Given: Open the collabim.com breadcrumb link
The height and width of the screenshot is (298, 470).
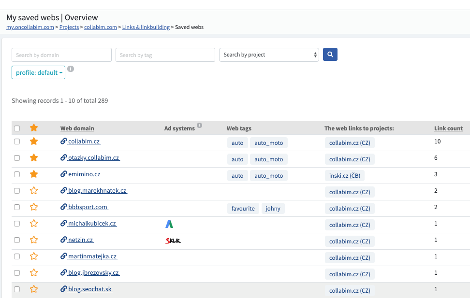Looking at the screenshot, I should 101,27.
